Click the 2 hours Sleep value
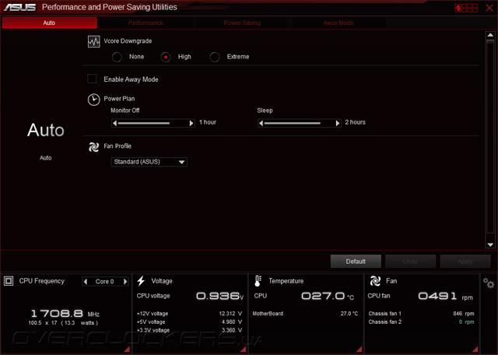The image size is (498, 355). tap(355, 122)
